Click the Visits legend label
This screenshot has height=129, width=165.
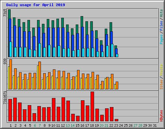(161, 70)
